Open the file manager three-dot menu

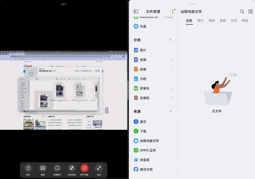(x=173, y=11)
